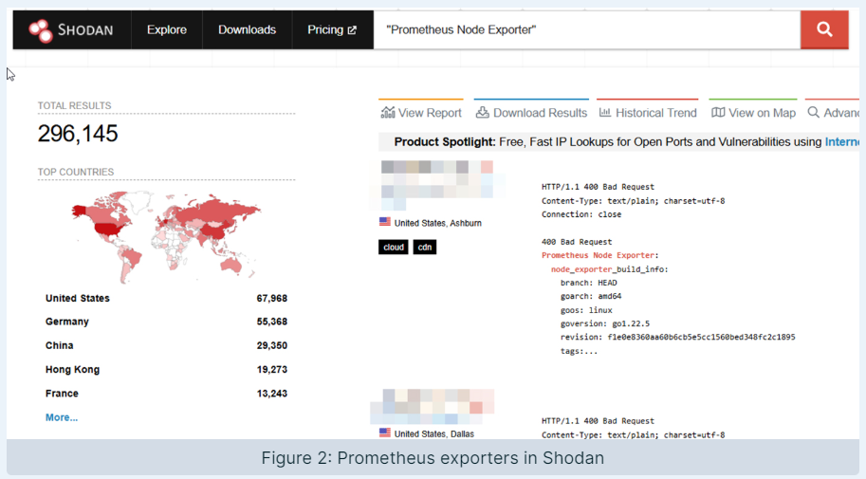Open the Explore menu
This screenshot has width=866, height=479.
point(167,29)
